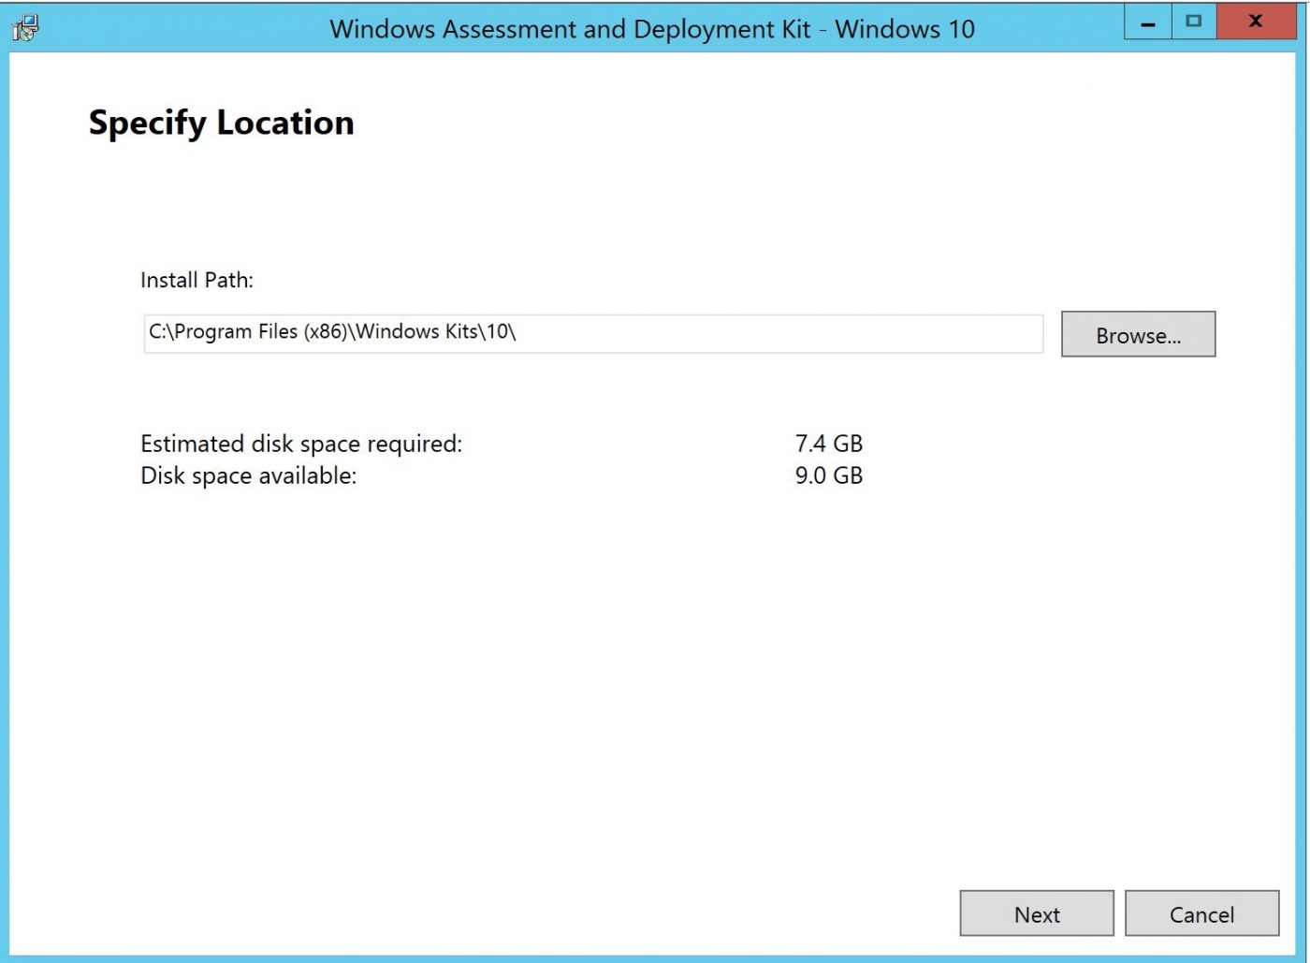
Task: Click the 7.4 GB value
Action: click(x=829, y=444)
